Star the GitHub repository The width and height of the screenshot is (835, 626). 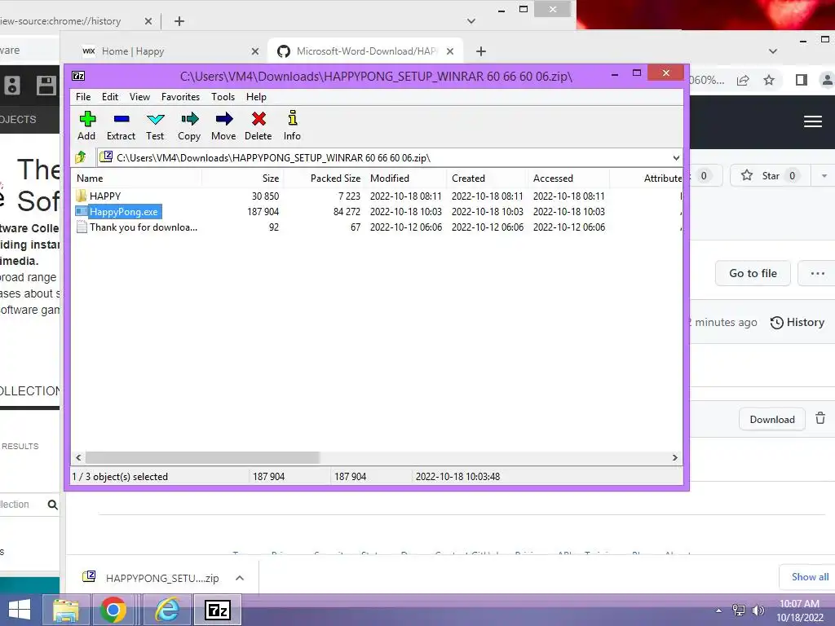(x=770, y=176)
